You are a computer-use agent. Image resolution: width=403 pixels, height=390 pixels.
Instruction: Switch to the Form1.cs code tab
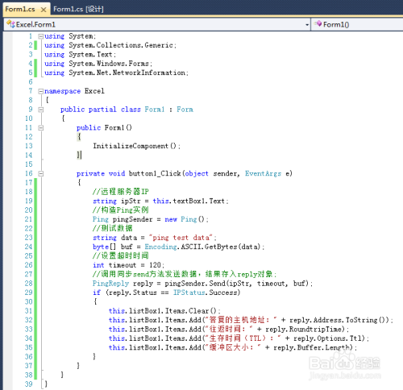click(x=20, y=10)
